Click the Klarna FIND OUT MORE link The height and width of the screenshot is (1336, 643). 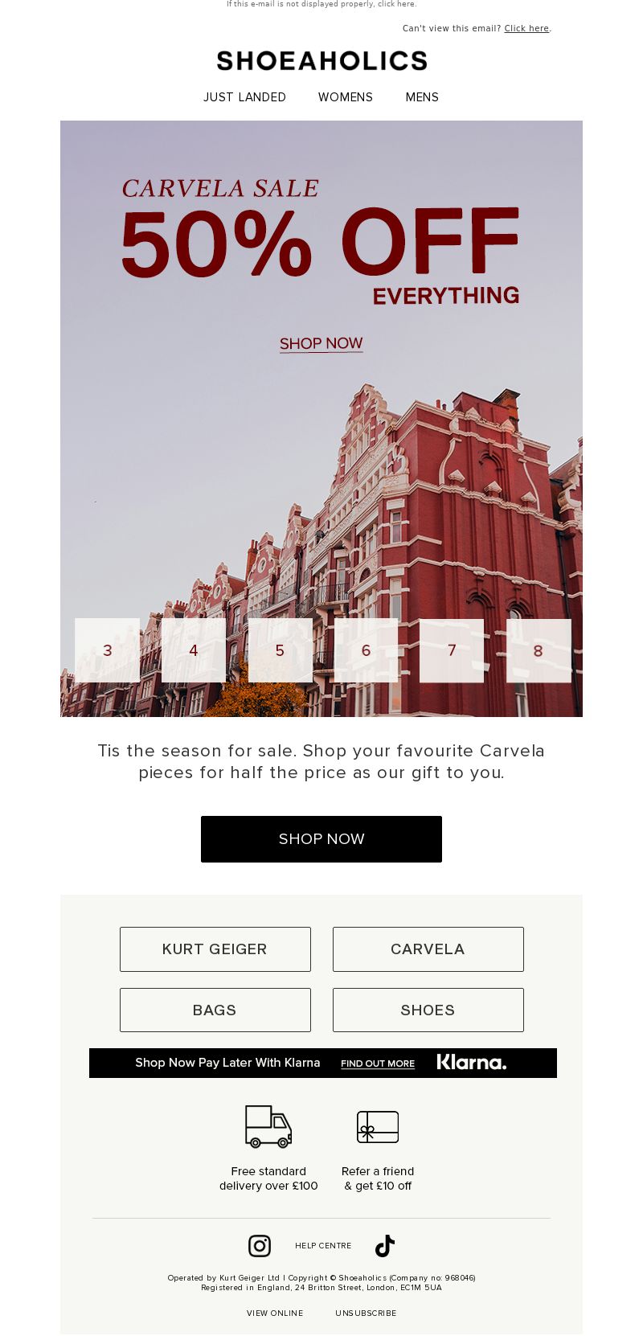coord(378,1063)
